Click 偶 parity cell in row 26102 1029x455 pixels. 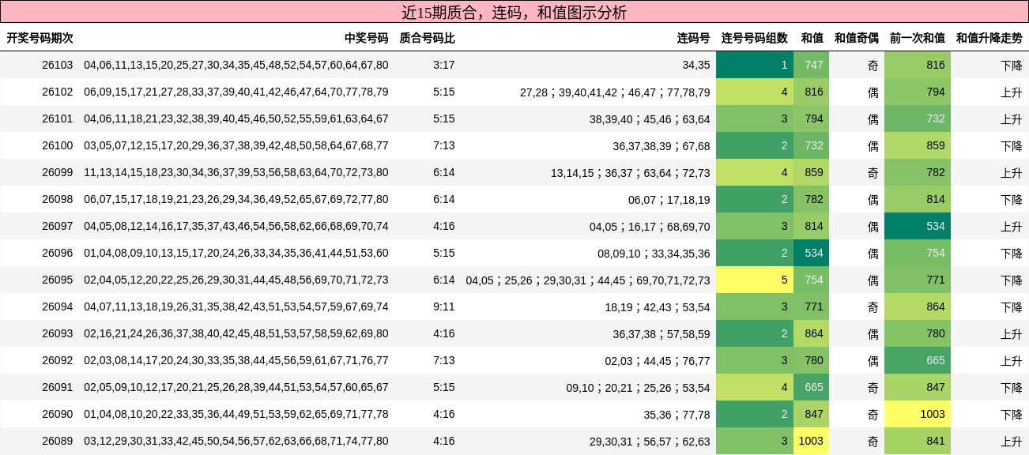pyautogui.click(x=873, y=92)
